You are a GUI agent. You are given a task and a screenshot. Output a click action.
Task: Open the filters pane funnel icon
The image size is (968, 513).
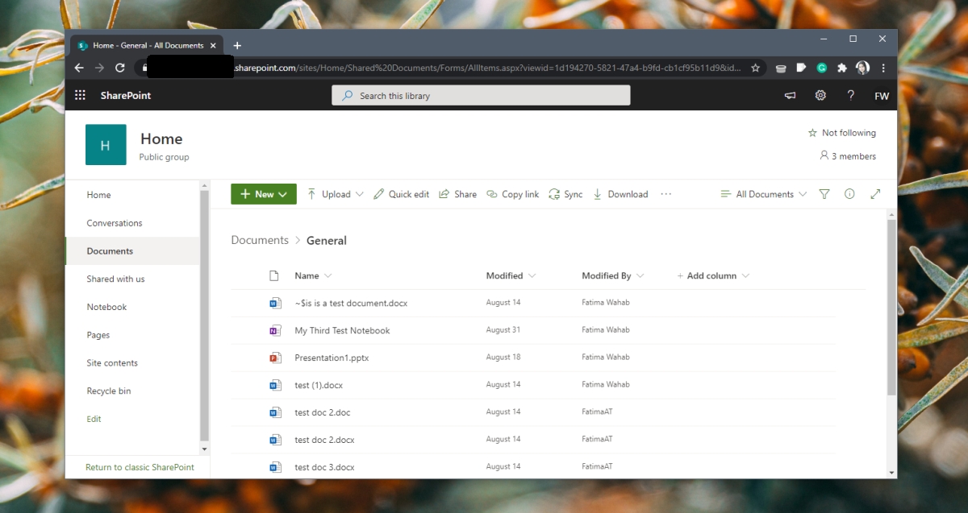click(x=824, y=194)
